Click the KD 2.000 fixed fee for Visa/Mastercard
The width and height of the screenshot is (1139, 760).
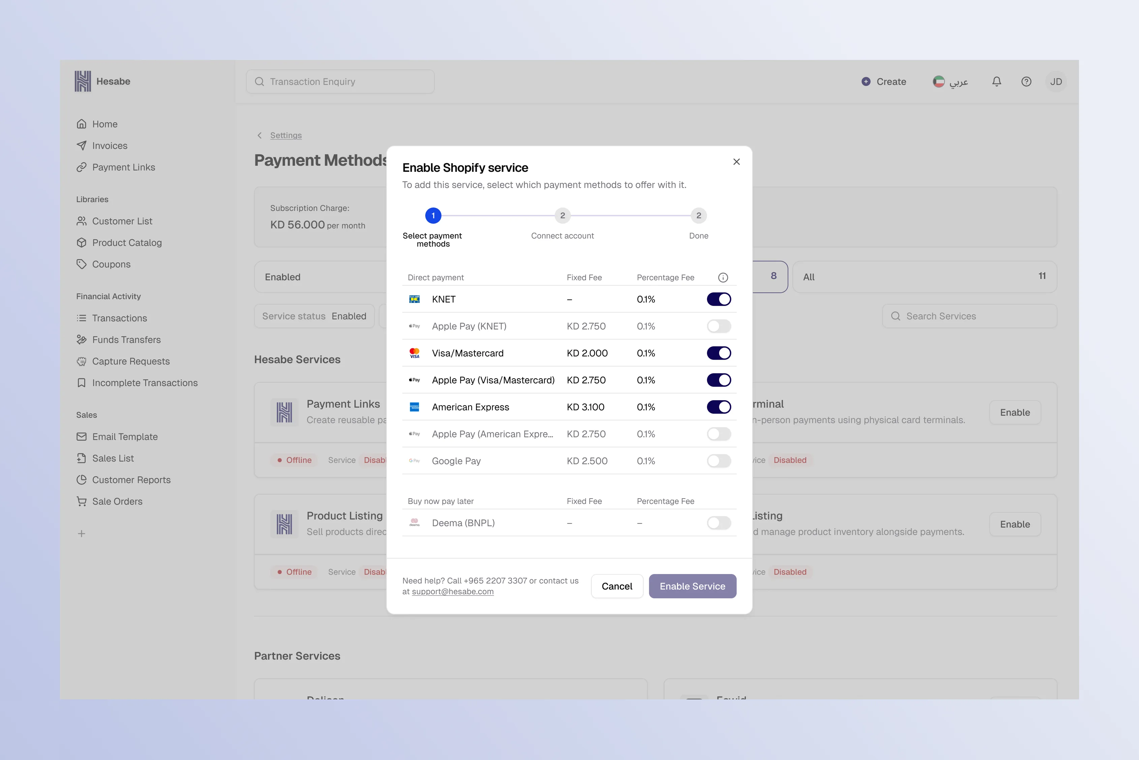pyautogui.click(x=587, y=353)
